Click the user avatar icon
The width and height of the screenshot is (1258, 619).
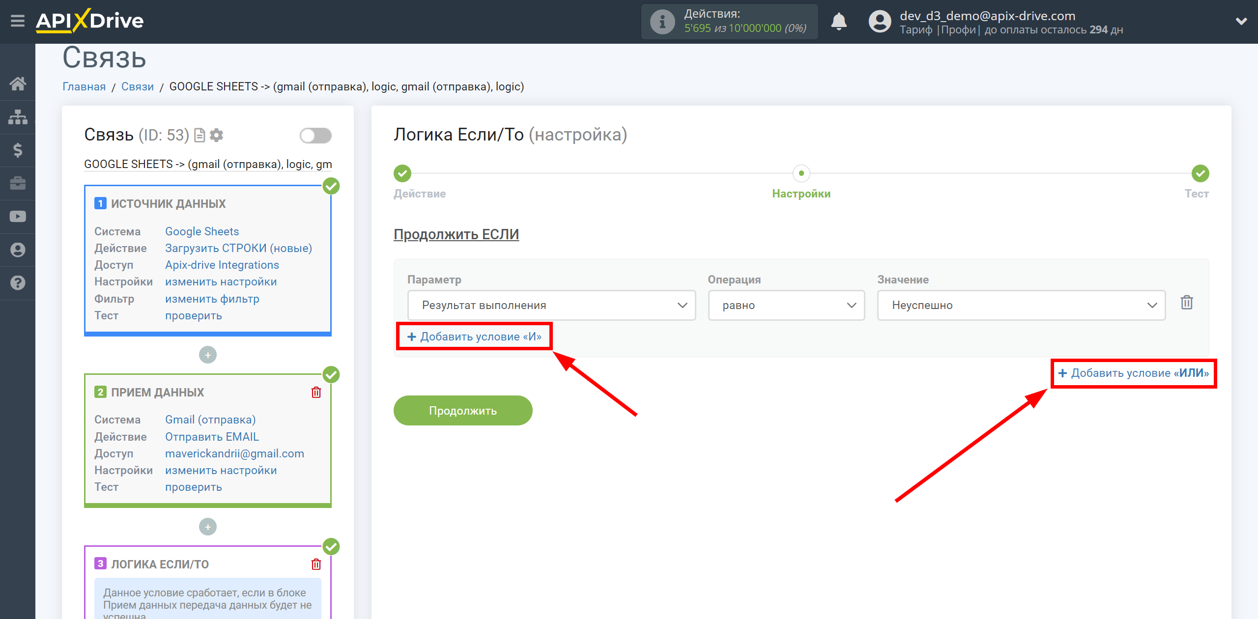pos(880,22)
